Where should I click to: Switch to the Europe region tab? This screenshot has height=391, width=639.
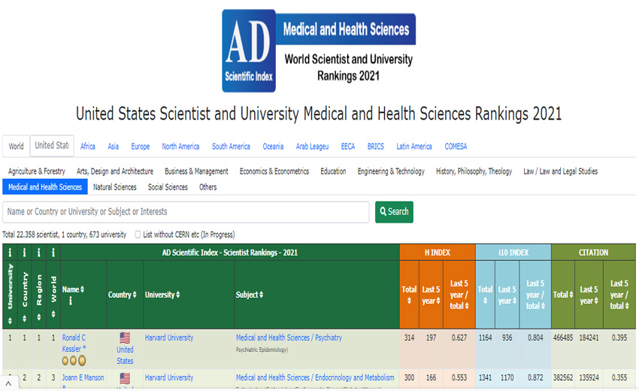click(140, 147)
